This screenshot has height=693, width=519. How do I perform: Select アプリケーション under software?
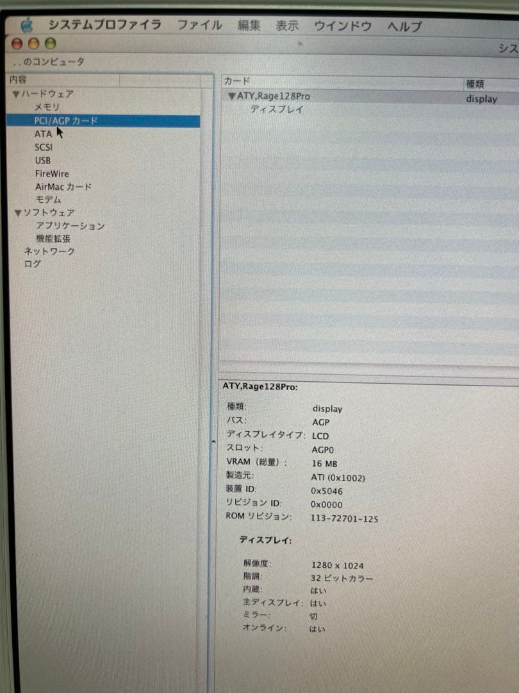(x=70, y=226)
